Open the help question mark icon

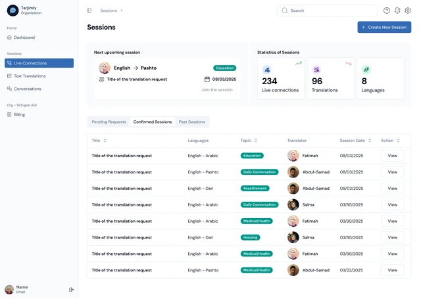[387, 11]
